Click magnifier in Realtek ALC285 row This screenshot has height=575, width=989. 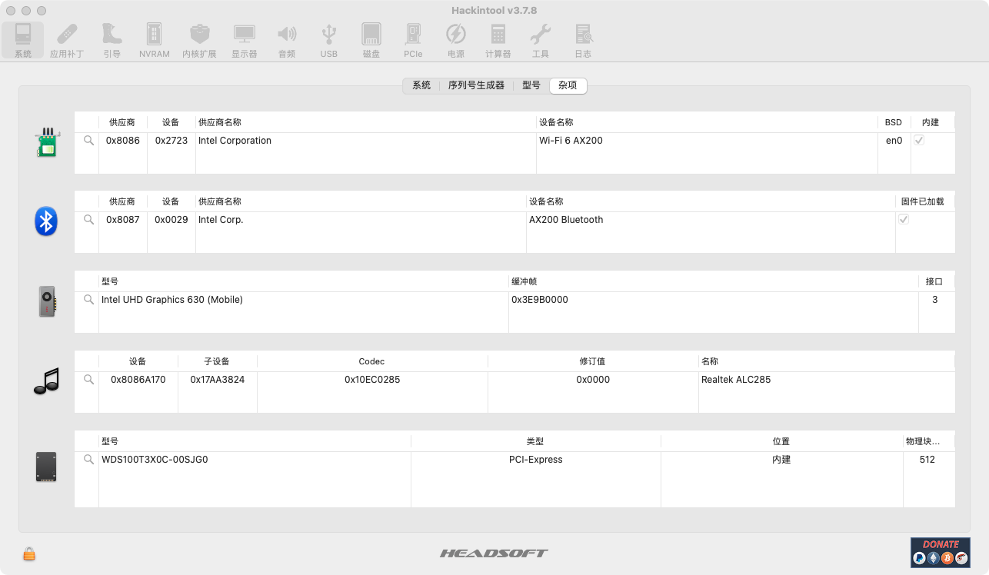pyautogui.click(x=88, y=380)
